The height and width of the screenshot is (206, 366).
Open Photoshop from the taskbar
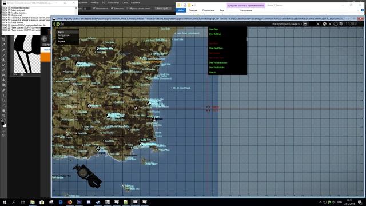tap(79, 202)
